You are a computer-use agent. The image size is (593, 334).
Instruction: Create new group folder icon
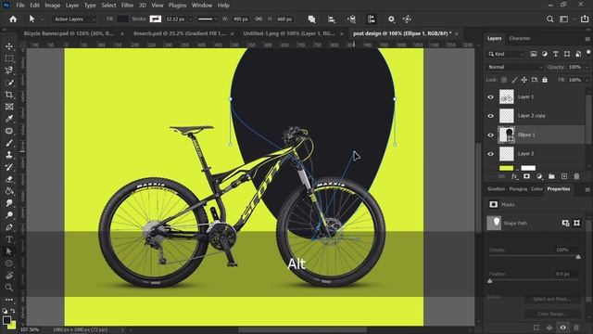551,176
